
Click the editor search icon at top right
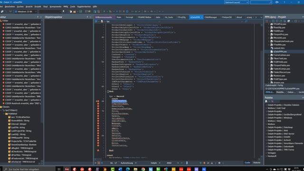[x=247, y=21]
